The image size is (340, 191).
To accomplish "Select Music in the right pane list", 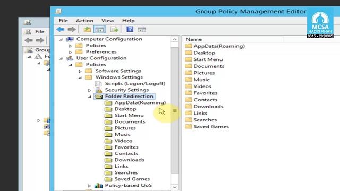I will coord(201,80).
